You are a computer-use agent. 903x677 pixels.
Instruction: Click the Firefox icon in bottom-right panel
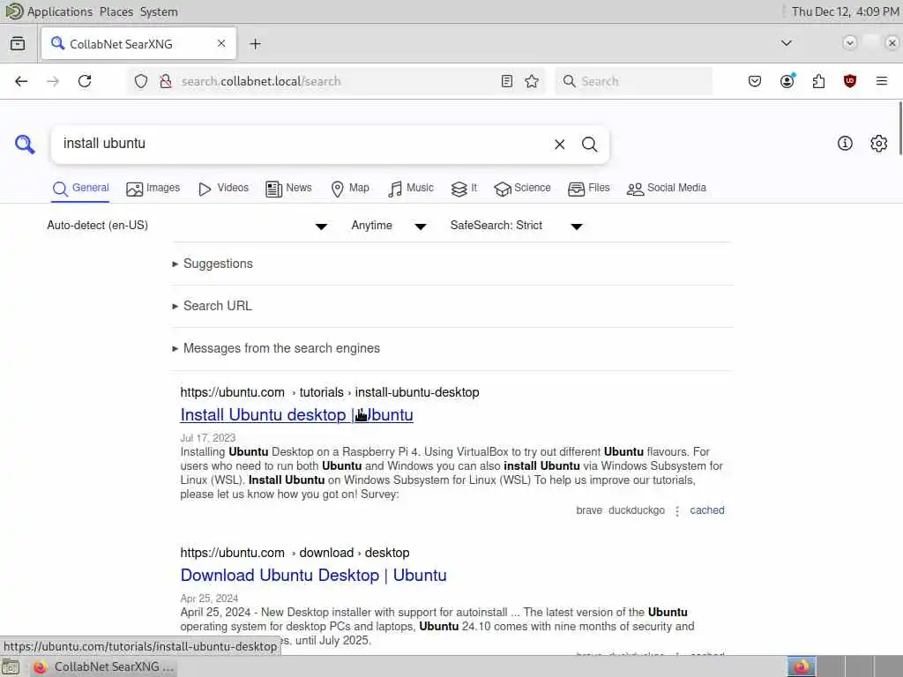point(801,666)
